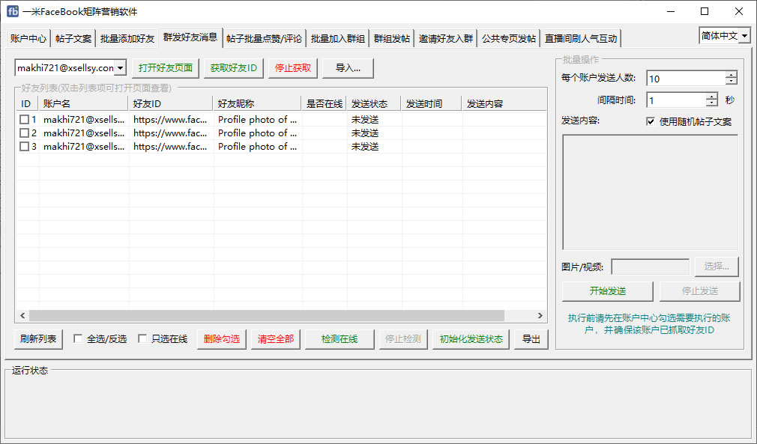Select 未发送 status in row 1

pos(365,120)
